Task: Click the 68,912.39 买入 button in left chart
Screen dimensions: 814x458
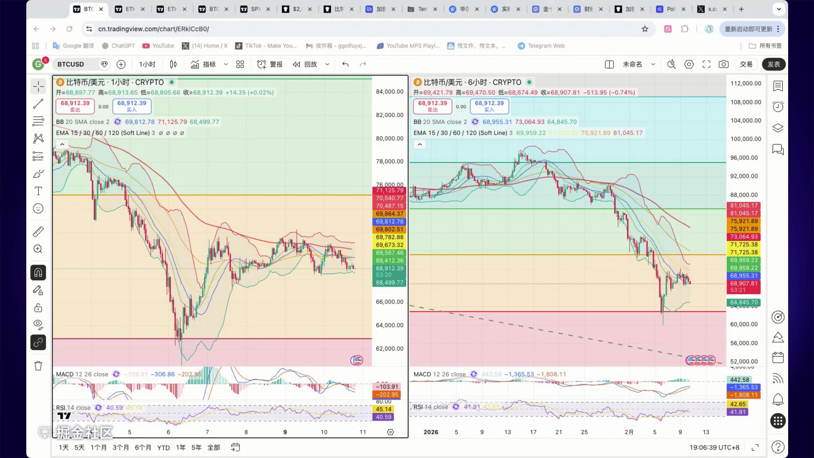Action: pyautogui.click(x=132, y=106)
